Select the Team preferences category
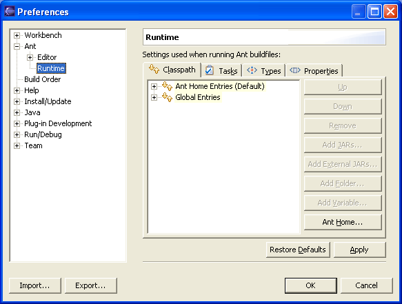 [33, 145]
